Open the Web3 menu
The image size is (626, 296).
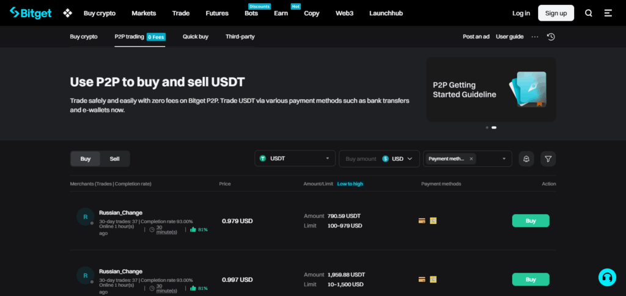point(344,13)
